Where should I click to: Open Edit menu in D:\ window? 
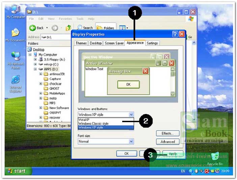tap(41, 19)
